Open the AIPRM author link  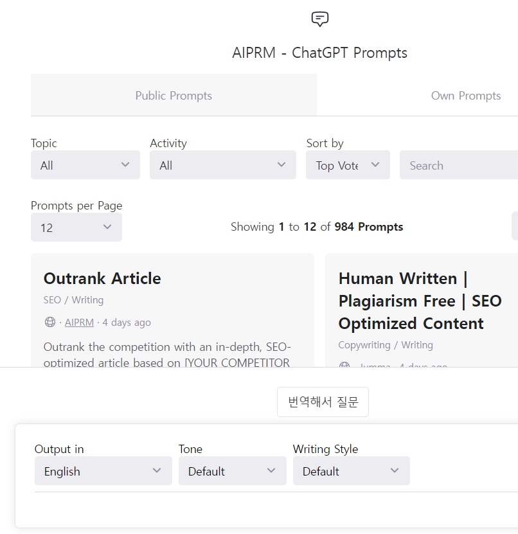click(79, 322)
